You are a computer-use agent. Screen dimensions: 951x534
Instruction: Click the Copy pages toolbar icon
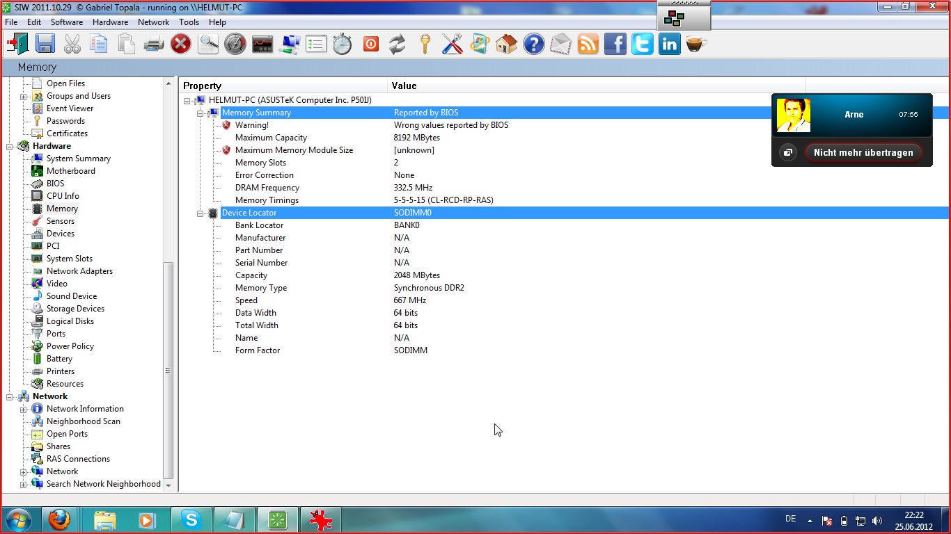coord(98,44)
